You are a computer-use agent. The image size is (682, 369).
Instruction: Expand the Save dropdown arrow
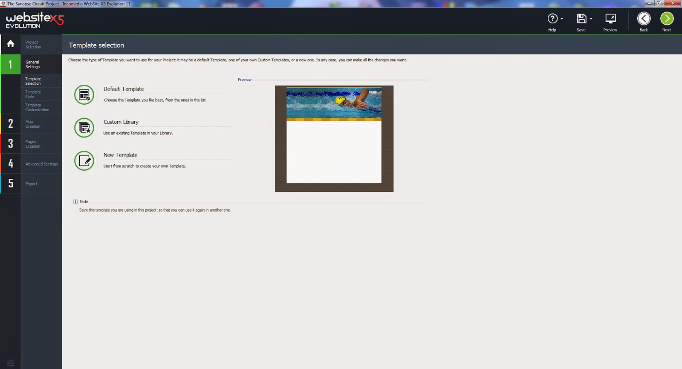(591, 19)
